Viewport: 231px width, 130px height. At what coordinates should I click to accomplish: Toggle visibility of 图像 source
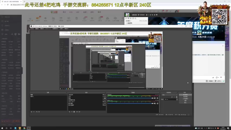[103, 98]
